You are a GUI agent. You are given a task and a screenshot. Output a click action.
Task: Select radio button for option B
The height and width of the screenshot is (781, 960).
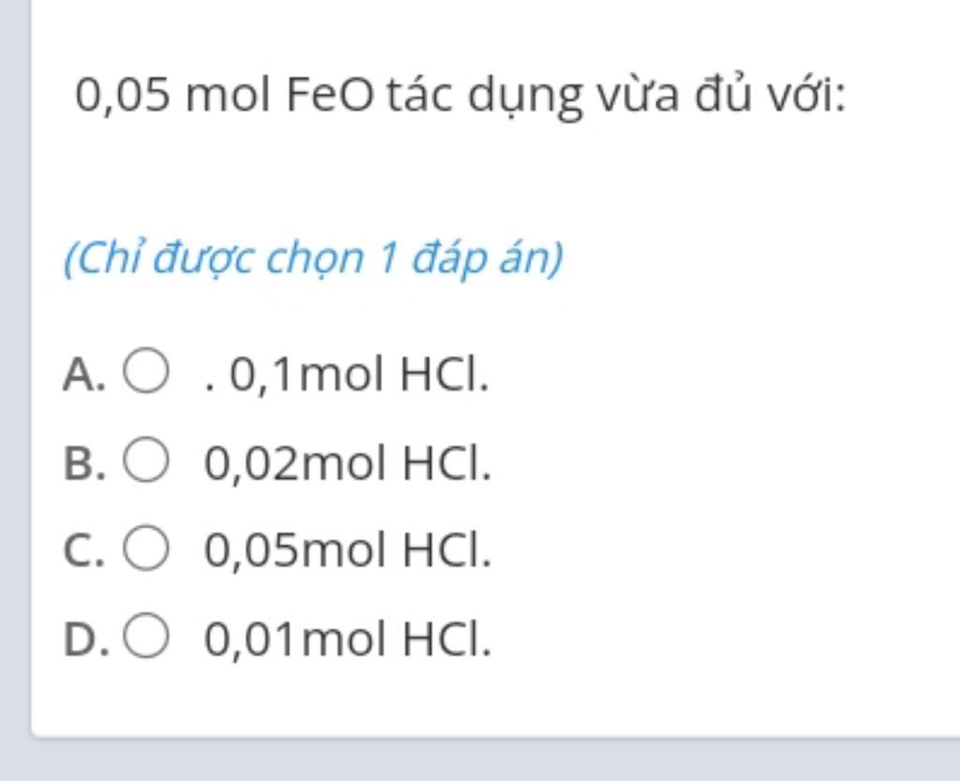145,459
